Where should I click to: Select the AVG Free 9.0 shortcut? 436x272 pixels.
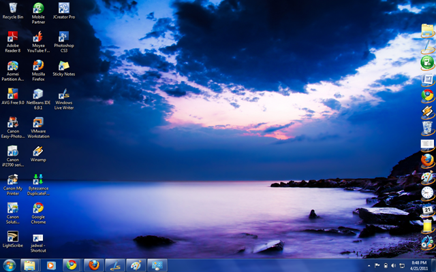[x=13, y=97]
